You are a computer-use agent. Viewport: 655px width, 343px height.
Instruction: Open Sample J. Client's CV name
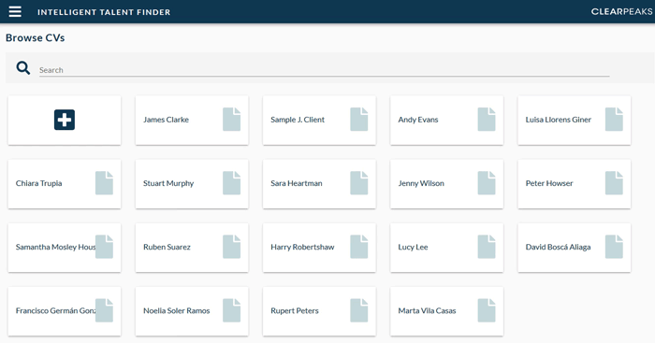click(298, 120)
